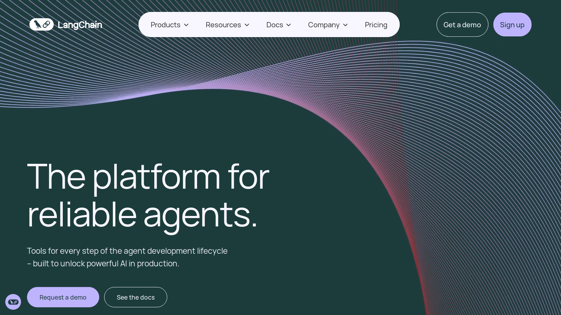
Task: Go to the Pricing page
Action: [x=376, y=25]
